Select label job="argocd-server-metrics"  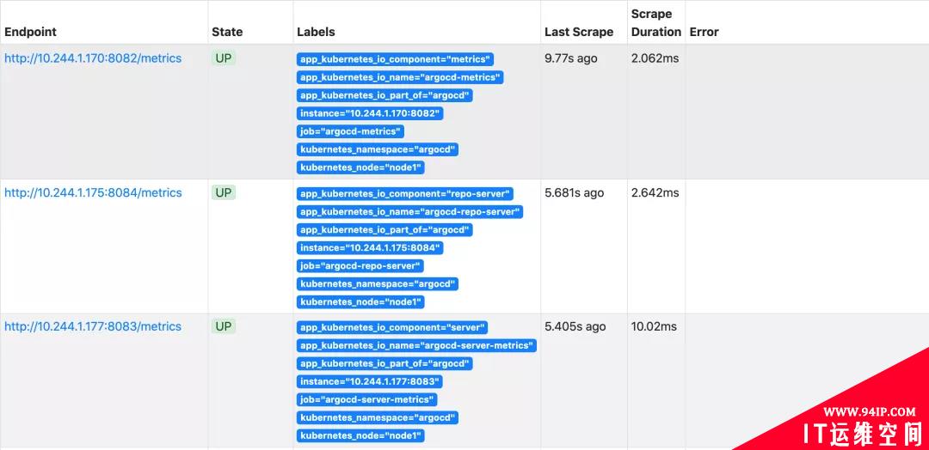(x=366, y=399)
